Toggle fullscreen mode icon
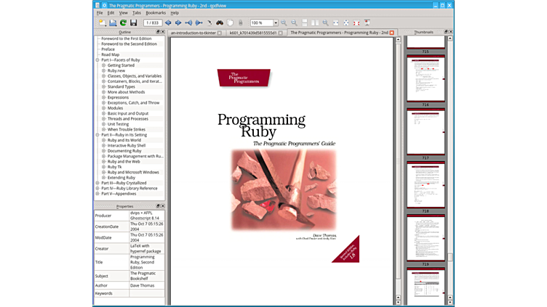 tap(356, 23)
